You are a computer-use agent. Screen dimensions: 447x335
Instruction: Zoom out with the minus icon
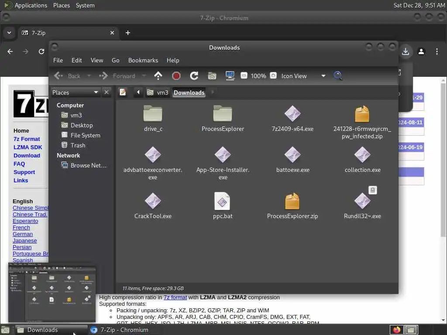(244, 75)
